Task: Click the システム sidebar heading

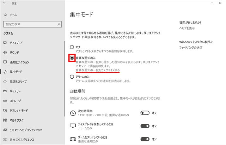Action: [8, 33]
